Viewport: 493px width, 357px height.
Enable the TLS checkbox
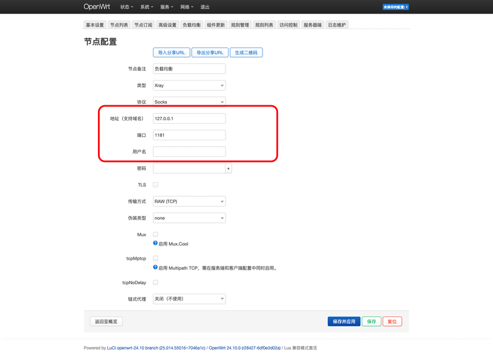[155, 185]
